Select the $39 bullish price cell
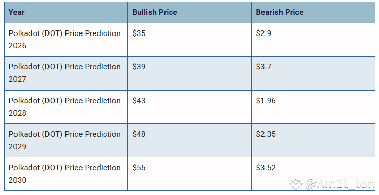The image size is (379, 195). click(x=190, y=73)
